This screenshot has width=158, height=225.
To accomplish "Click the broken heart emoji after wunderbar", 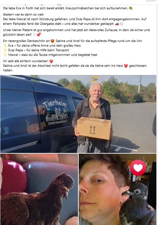I will (51, 61).
